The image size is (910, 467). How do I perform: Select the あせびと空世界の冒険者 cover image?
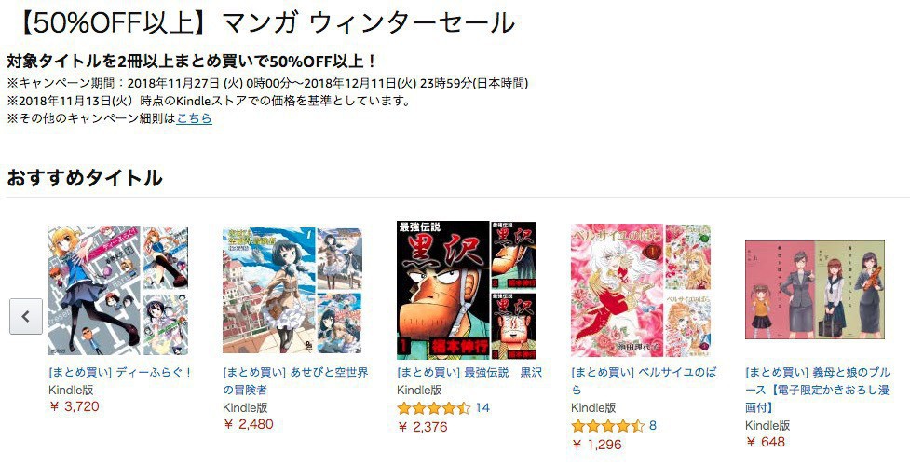point(292,290)
